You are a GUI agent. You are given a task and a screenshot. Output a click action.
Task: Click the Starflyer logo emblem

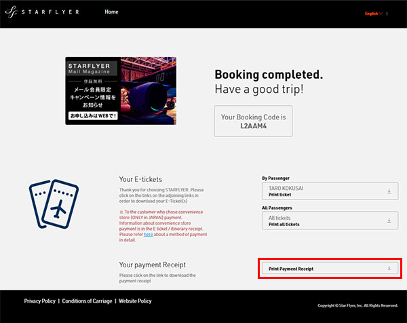(x=13, y=14)
